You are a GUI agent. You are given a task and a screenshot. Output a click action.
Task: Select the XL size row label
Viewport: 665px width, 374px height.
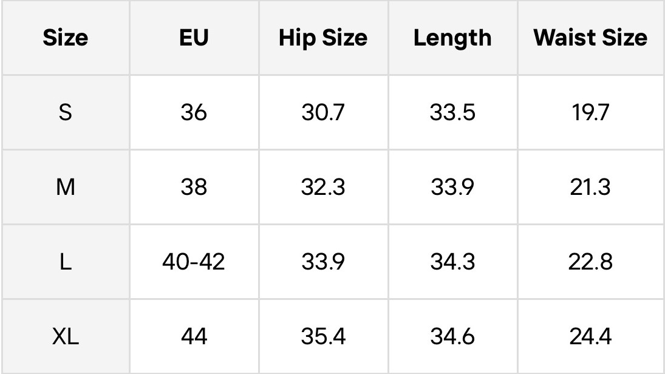click(65, 336)
